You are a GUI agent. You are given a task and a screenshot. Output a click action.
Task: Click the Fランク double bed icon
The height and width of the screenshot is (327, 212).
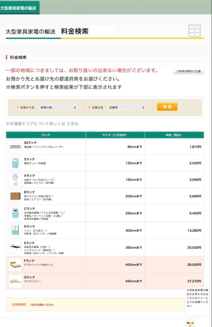point(15,265)
